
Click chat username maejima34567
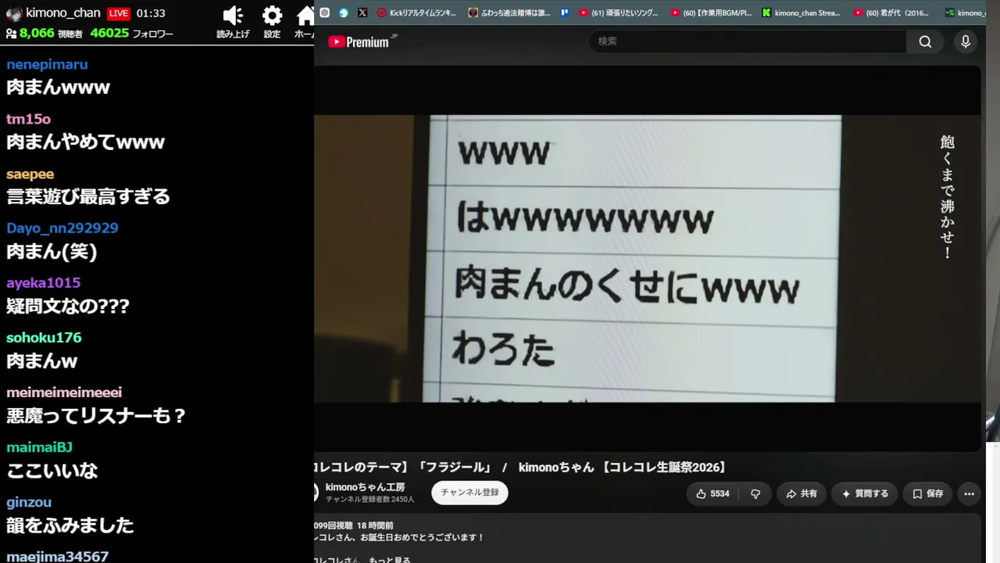click(57, 557)
